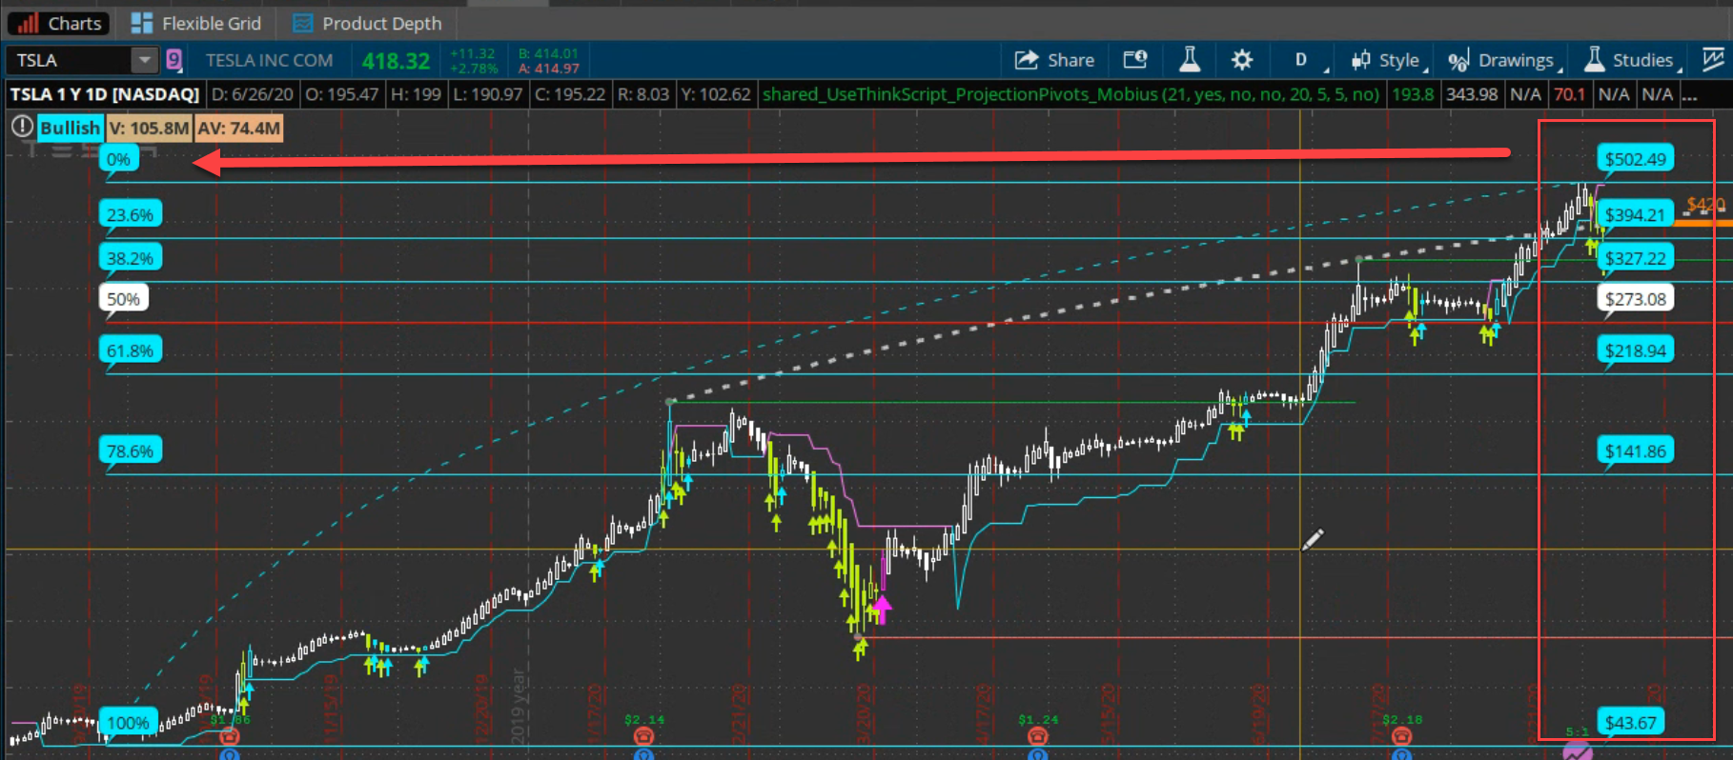Open the Product Depth tab
The height and width of the screenshot is (760, 1733).
coord(367,23)
